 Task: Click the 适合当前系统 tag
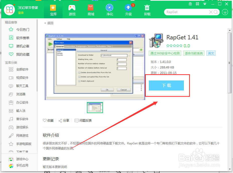[x=194, y=53]
